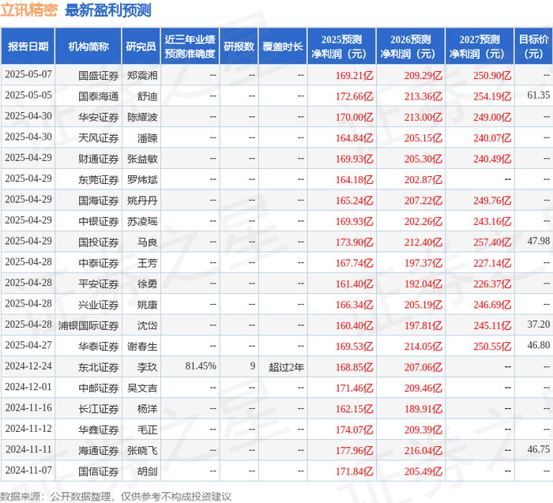Viewport: 553px width, 503px height.
Task: Click institution 东莞证券
Action: pos(99,179)
